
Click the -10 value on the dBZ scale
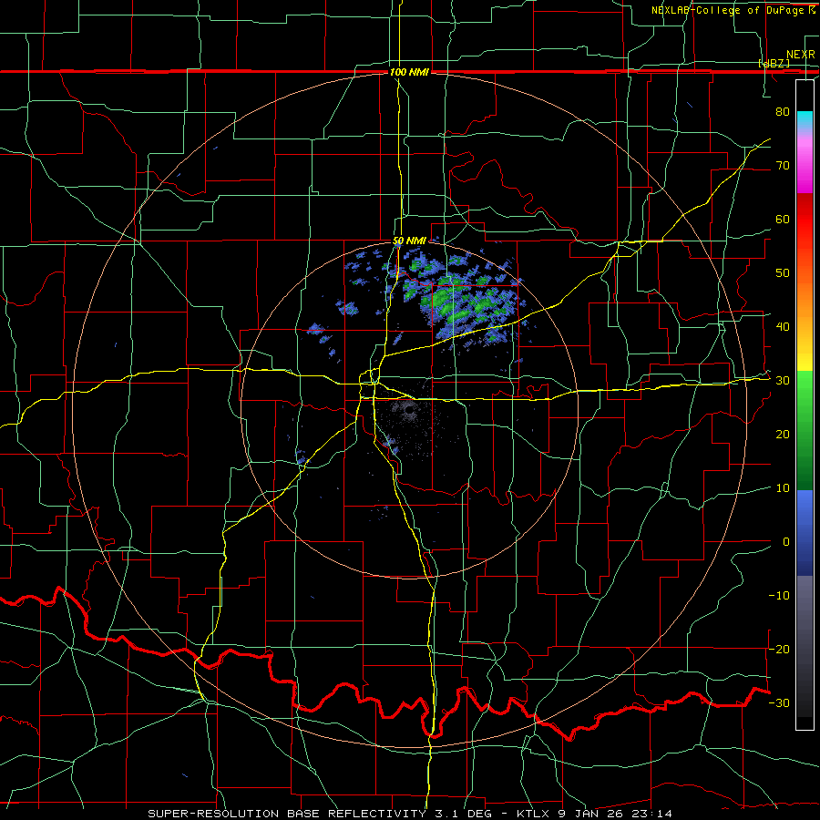(x=779, y=596)
